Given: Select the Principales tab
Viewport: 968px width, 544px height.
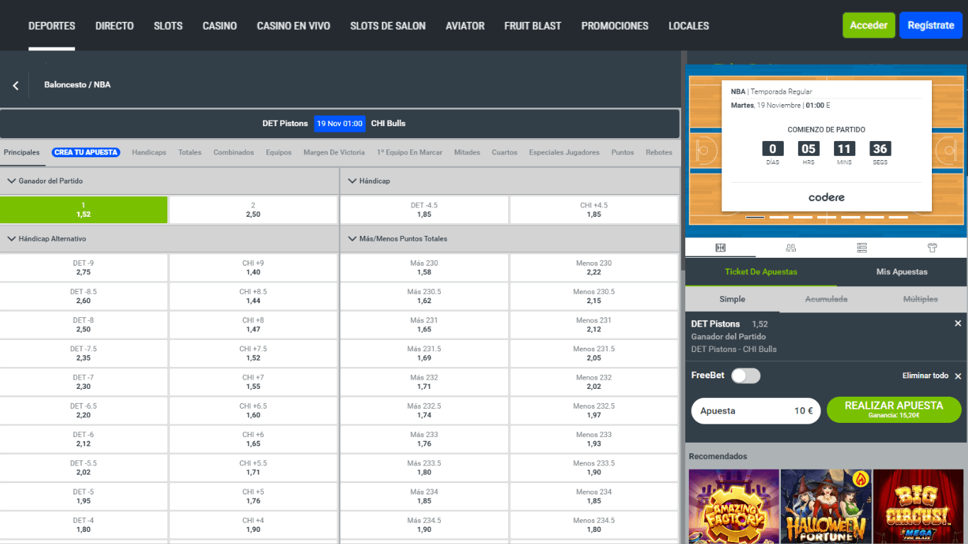Looking at the screenshot, I should [x=21, y=152].
